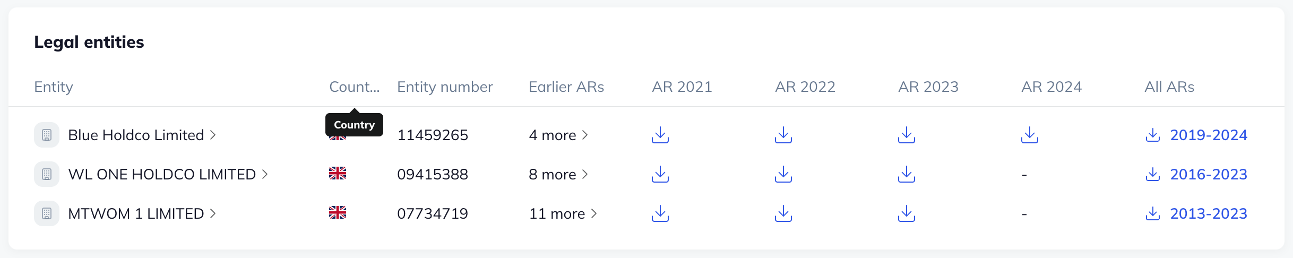This screenshot has height=258, width=1293.
Task: Download MTWOM 1 LIMITED AR 2023
Action: [x=906, y=213]
